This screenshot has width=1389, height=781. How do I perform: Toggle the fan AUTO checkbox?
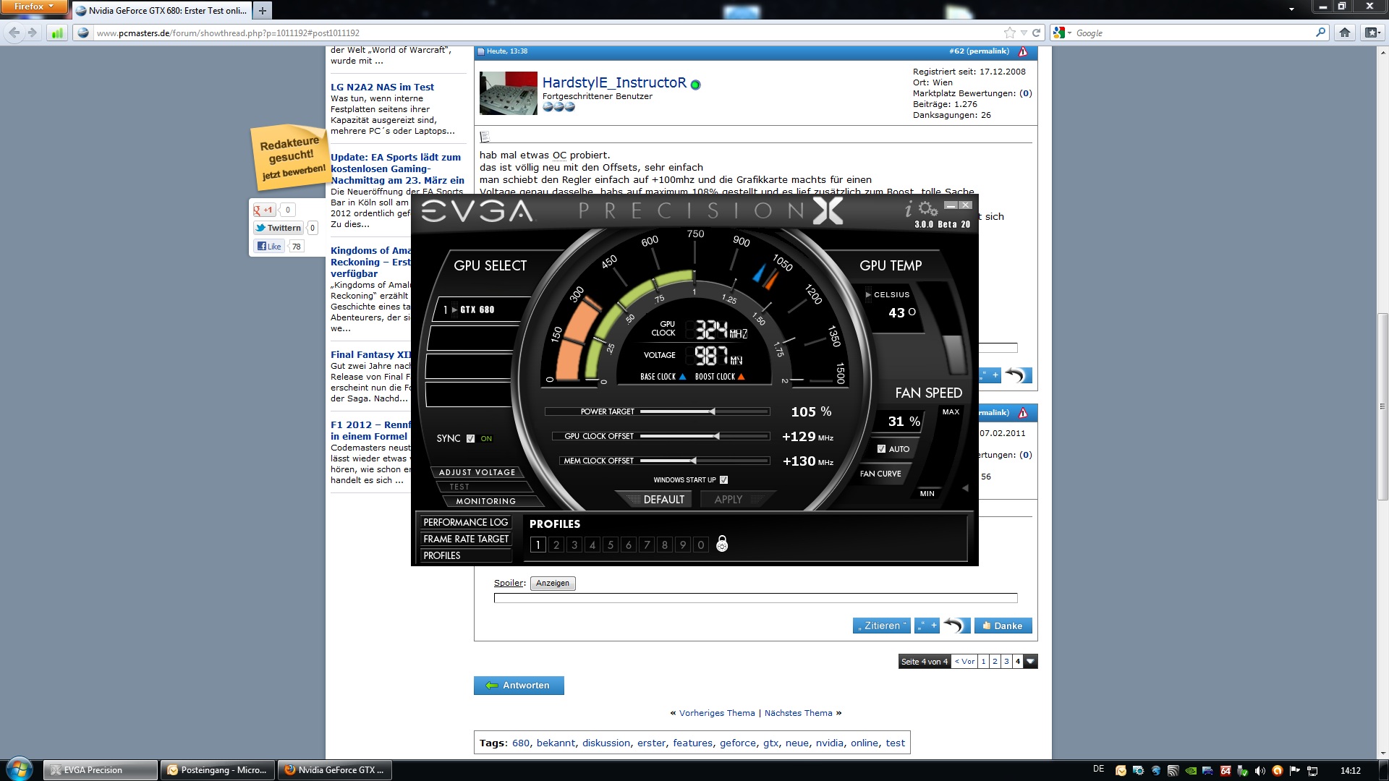[881, 449]
